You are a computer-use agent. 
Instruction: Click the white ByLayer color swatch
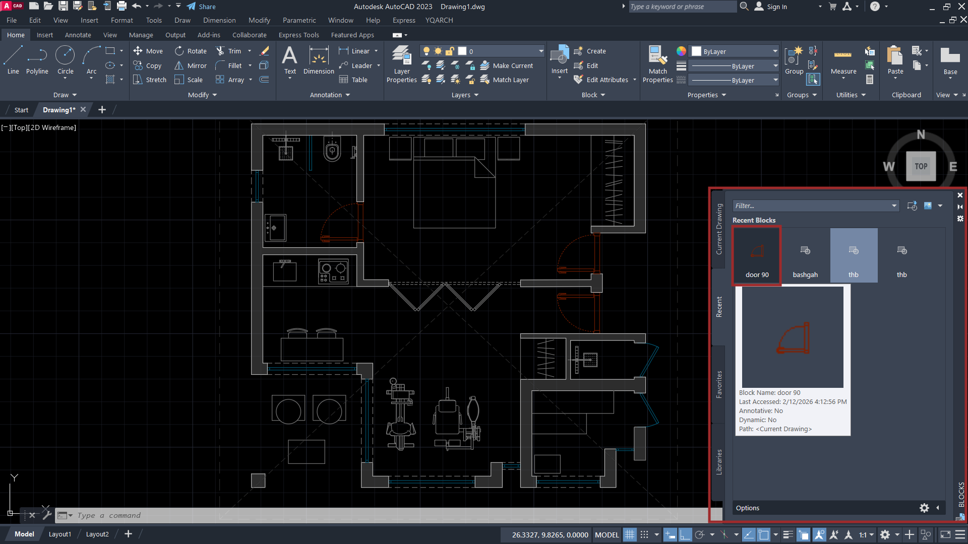pos(696,51)
